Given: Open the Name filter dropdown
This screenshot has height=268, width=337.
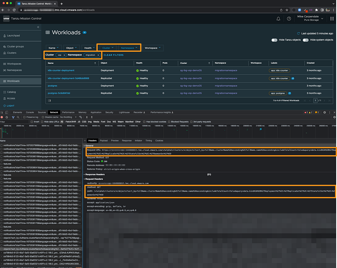Looking at the screenshot, I should click(53, 48).
